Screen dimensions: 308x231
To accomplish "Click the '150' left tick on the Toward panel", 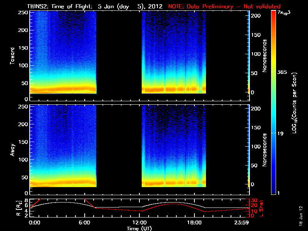I will tap(23, 48).
